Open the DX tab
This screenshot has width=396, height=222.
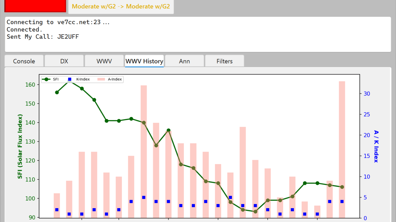(x=64, y=61)
